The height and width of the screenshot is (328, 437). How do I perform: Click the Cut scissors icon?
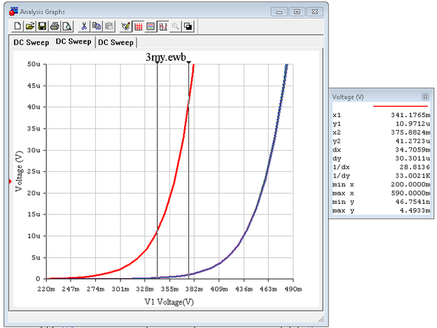(84, 27)
